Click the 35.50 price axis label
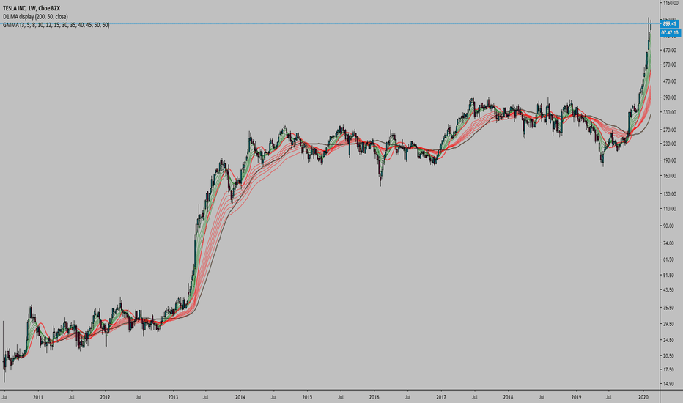The width and height of the screenshot is (683, 403). 668,308
